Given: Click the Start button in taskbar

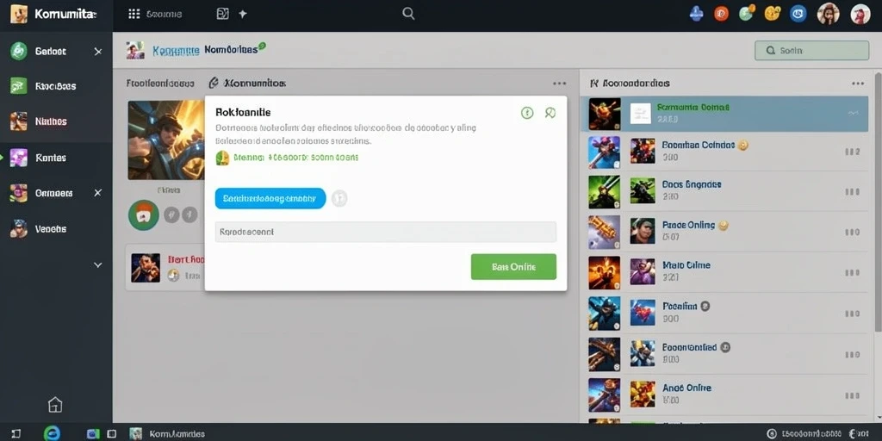Looking at the screenshot, I should coord(16,434).
